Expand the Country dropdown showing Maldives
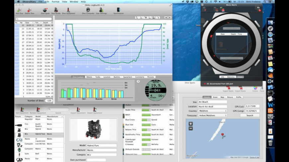 point(213,111)
